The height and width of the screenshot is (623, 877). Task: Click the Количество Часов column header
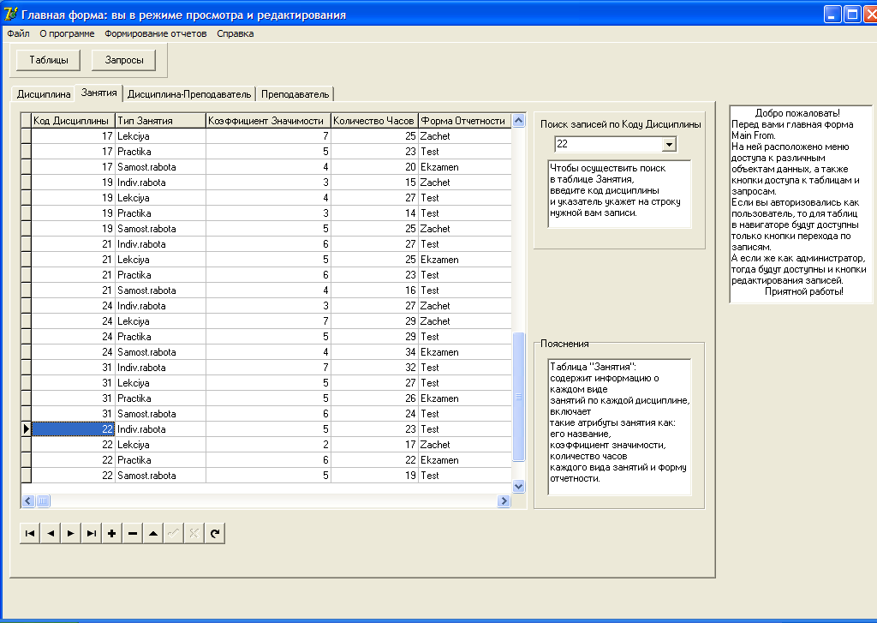click(374, 120)
